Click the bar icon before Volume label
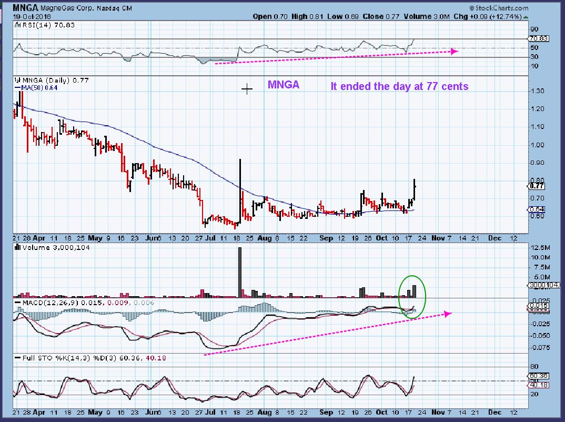Screen dimensions: 565x422 click(17, 247)
